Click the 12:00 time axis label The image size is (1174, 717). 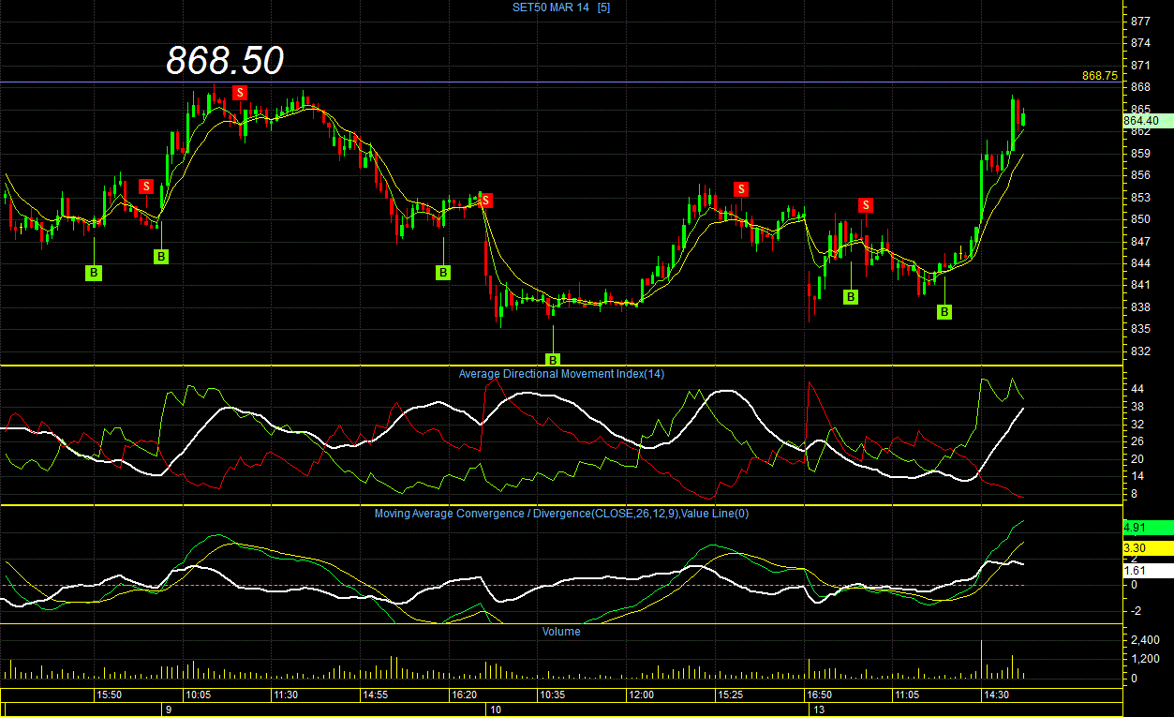pyautogui.click(x=641, y=695)
